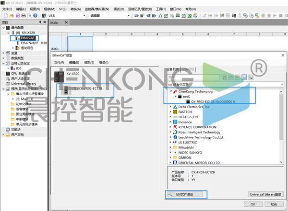Click the Universal Library登录 button
The height and width of the screenshot is (211, 288).
coord(265,194)
